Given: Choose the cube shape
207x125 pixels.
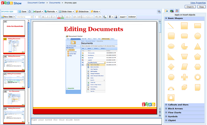Looking at the screenshot, I should [184, 87].
